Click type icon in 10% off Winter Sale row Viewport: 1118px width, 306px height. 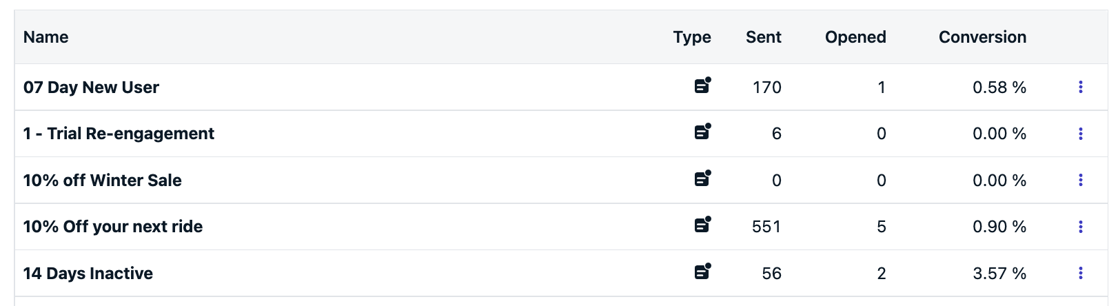[x=702, y=178]
